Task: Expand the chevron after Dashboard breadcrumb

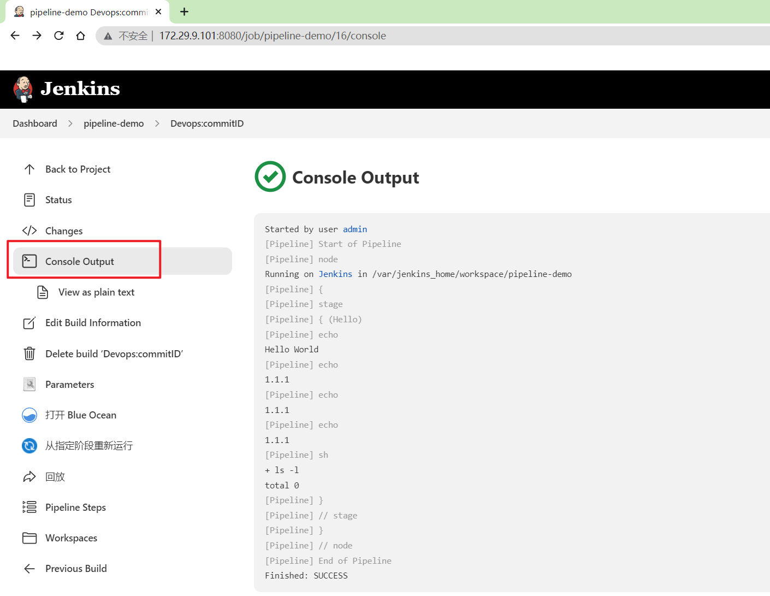Action: [70, 123]
